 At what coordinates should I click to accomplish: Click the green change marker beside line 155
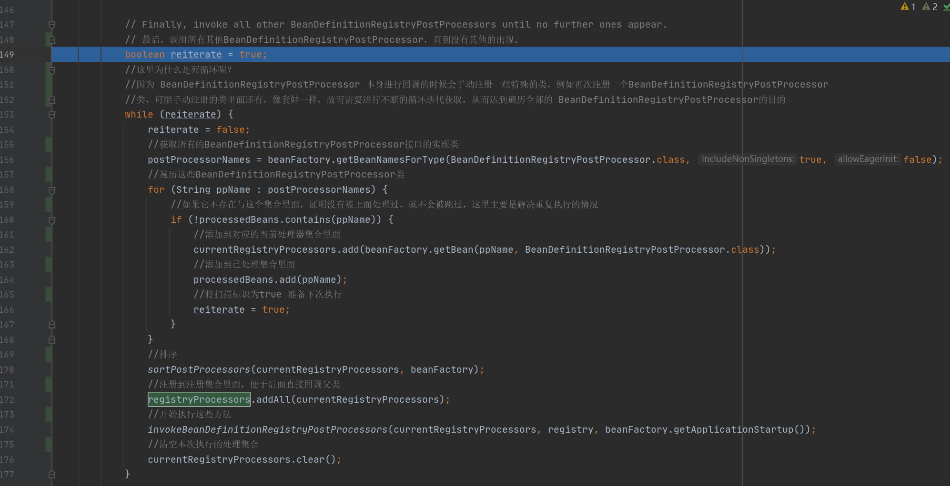[x=49, y=145]
